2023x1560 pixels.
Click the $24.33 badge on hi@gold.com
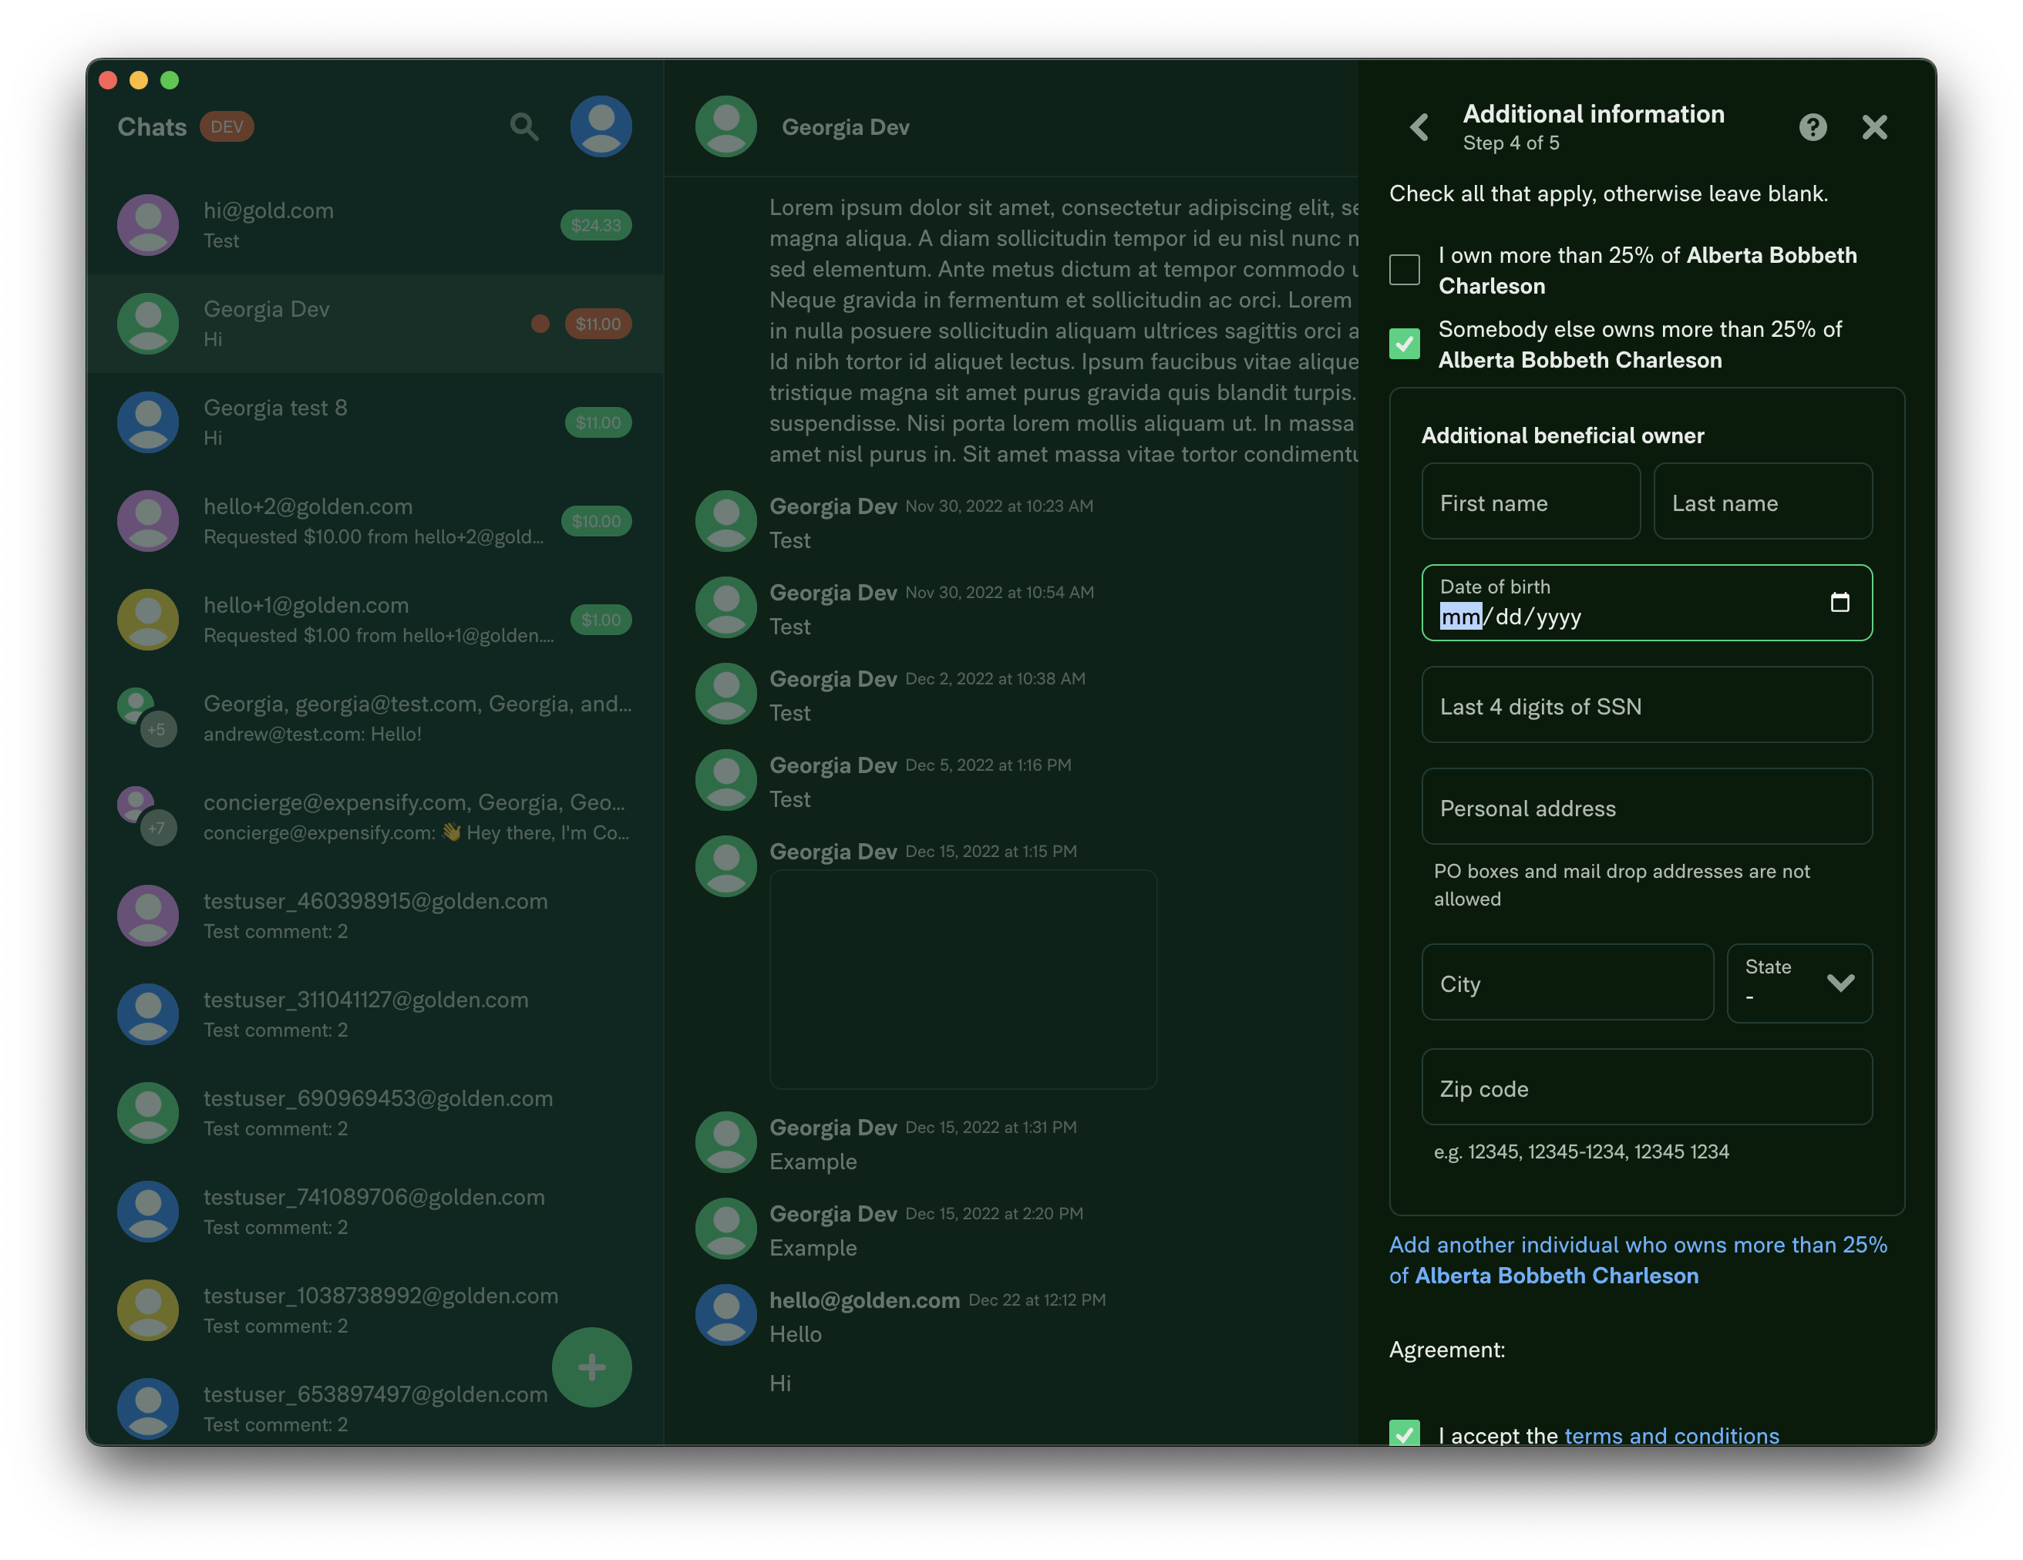pyautogui.click(x=596, y=225)
